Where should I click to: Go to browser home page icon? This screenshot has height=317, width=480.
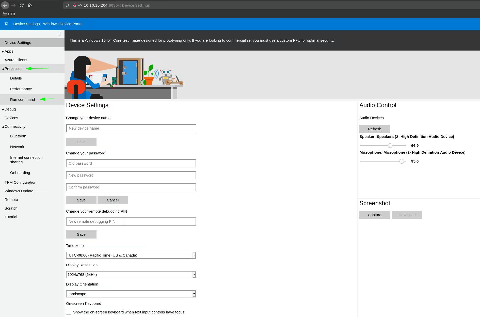(x=30, y=5)
